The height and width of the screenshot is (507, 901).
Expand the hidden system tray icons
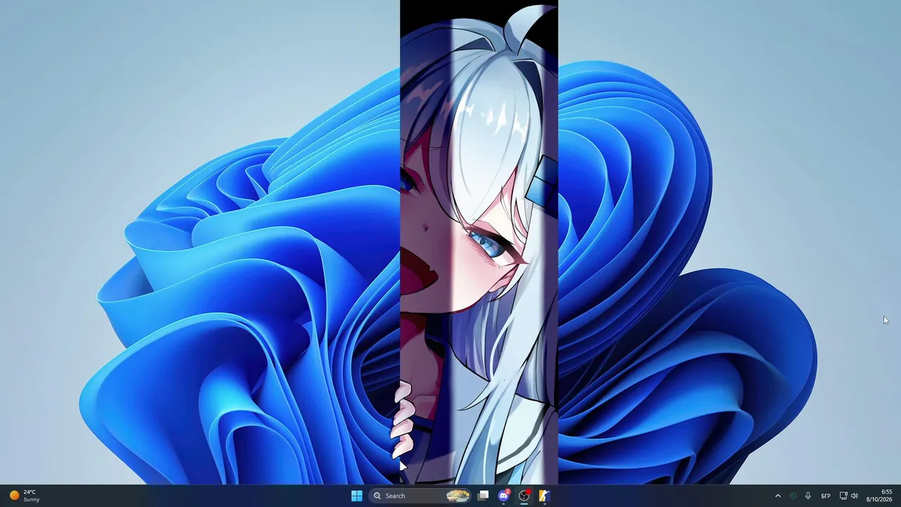(778, 496)
